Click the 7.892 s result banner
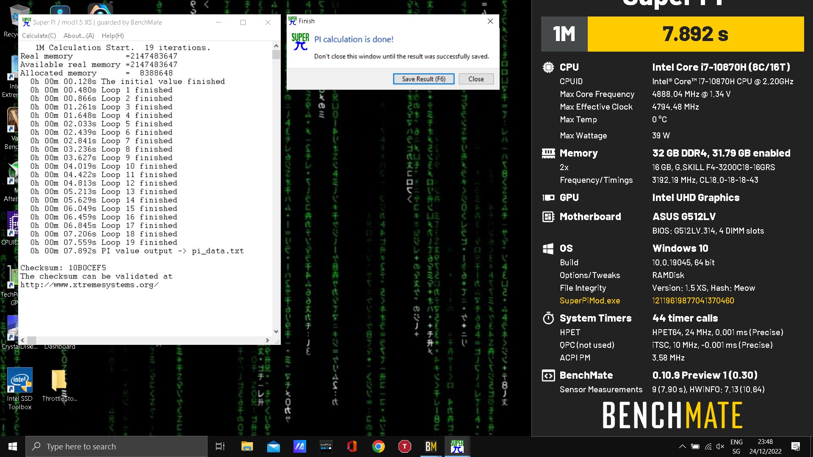The height and width of the screenshot is (457, 813). coord(695,34)
